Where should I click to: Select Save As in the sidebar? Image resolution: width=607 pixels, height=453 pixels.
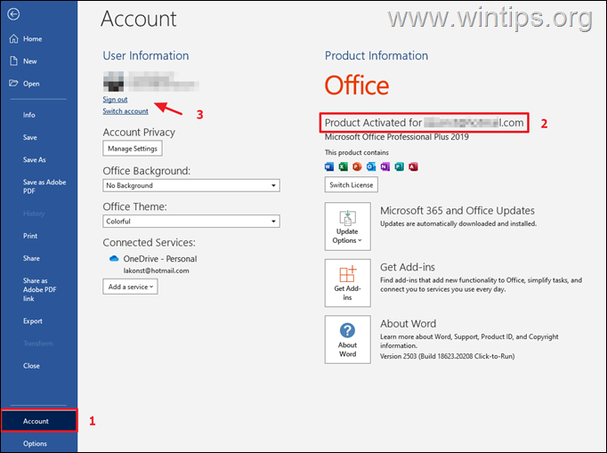[x=35, y=160]
